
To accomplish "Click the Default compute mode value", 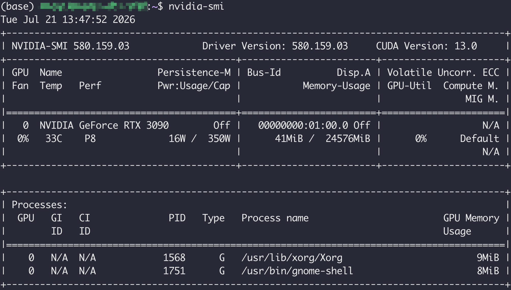I will click(x=479, y=139).
